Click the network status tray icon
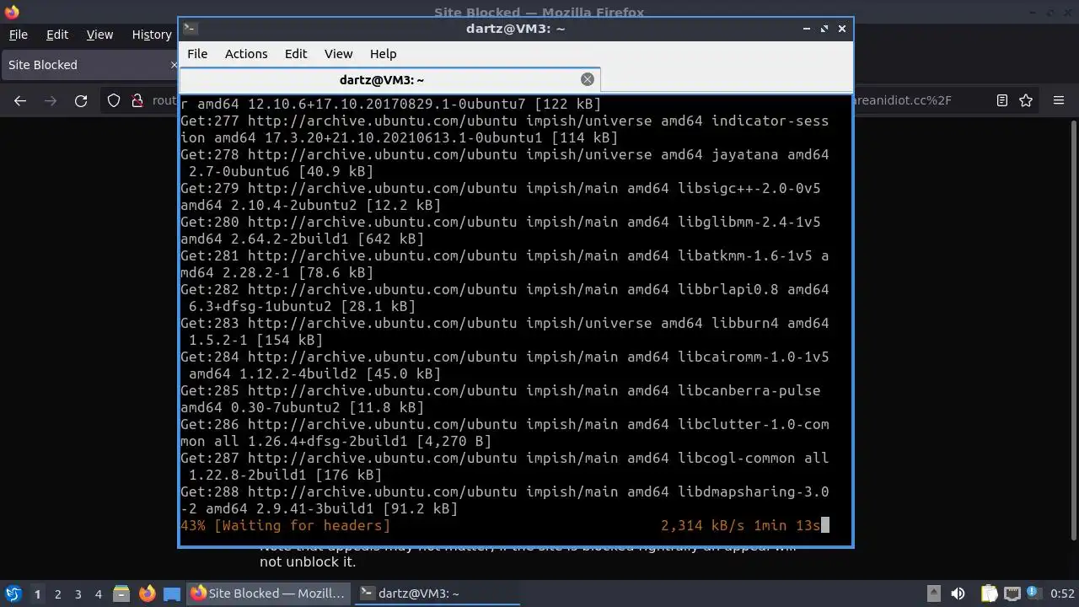 click(1012, 594)
